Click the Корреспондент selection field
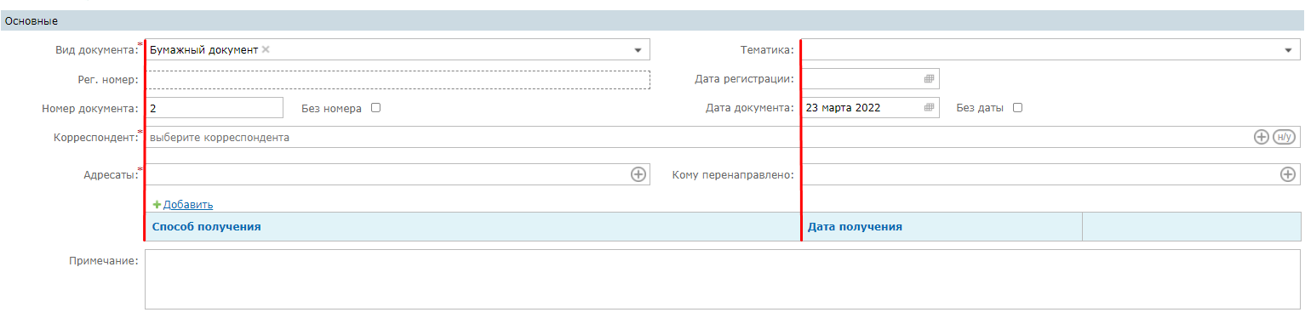The height and width of the screenshot is (318, 1305). click(698, 137)
